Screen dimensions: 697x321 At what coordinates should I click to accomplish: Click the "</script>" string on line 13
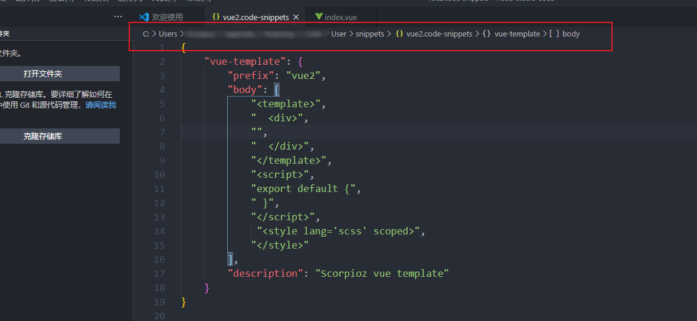point(283,217)
